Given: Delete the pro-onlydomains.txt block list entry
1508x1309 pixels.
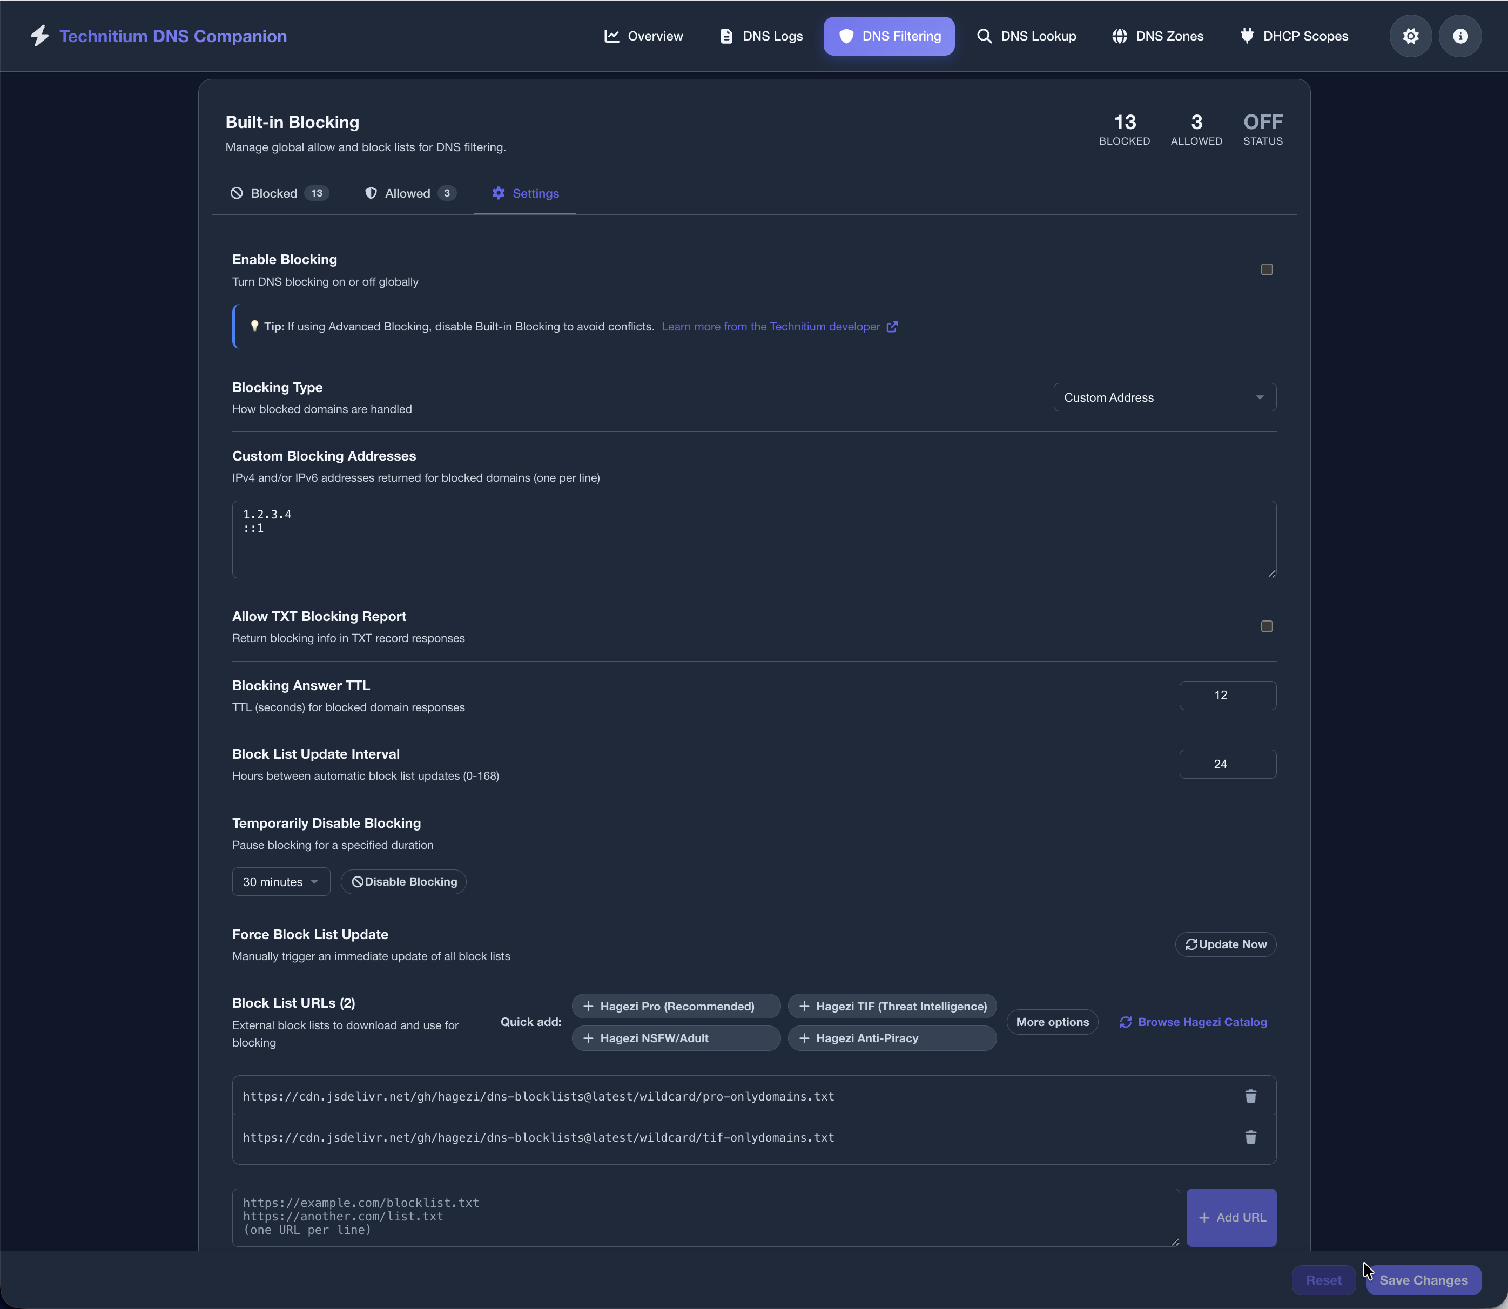Looking at the screenshot, I should click(1250, 1096).
